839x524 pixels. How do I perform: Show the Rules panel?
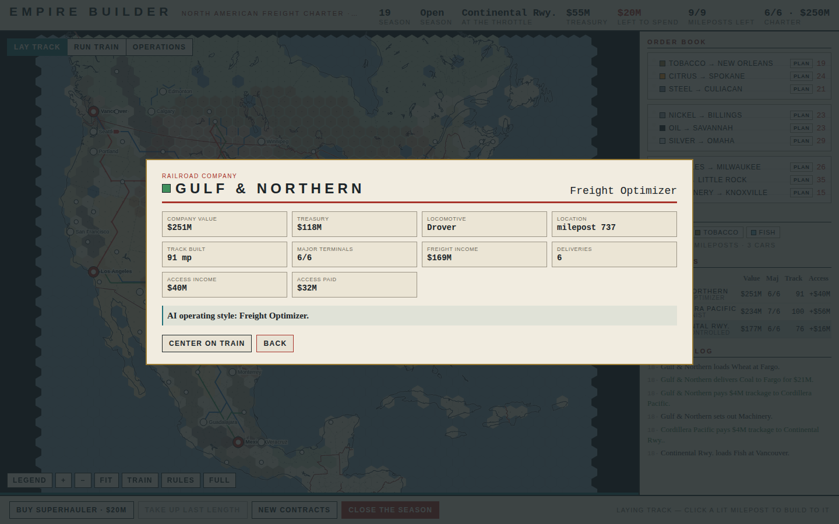tap(181, 480)
